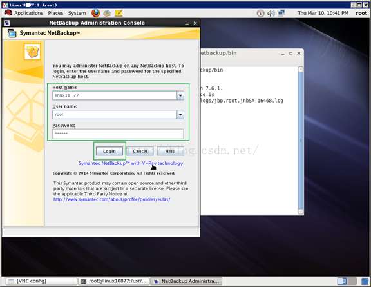371x287 pixels.
Task: Close the VNC viewer window
Action: tap(366, 5)
